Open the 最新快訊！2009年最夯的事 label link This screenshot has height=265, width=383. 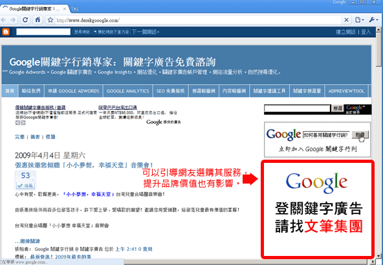coord(61,257)
